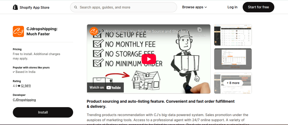Click the Shopify bag logo icon

click(15, 7)
